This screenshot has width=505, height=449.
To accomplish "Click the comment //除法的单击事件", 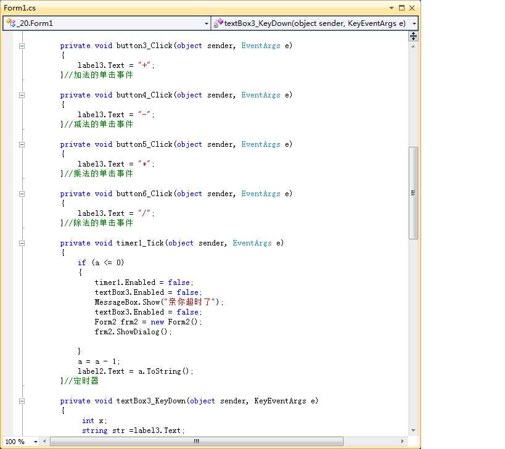I will pyautogui.click(x=99, y=223).
